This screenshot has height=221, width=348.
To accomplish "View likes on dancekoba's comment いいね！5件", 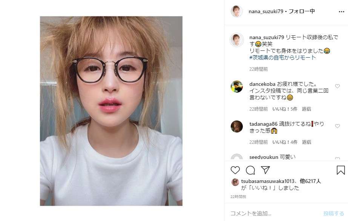I will 285,109.
